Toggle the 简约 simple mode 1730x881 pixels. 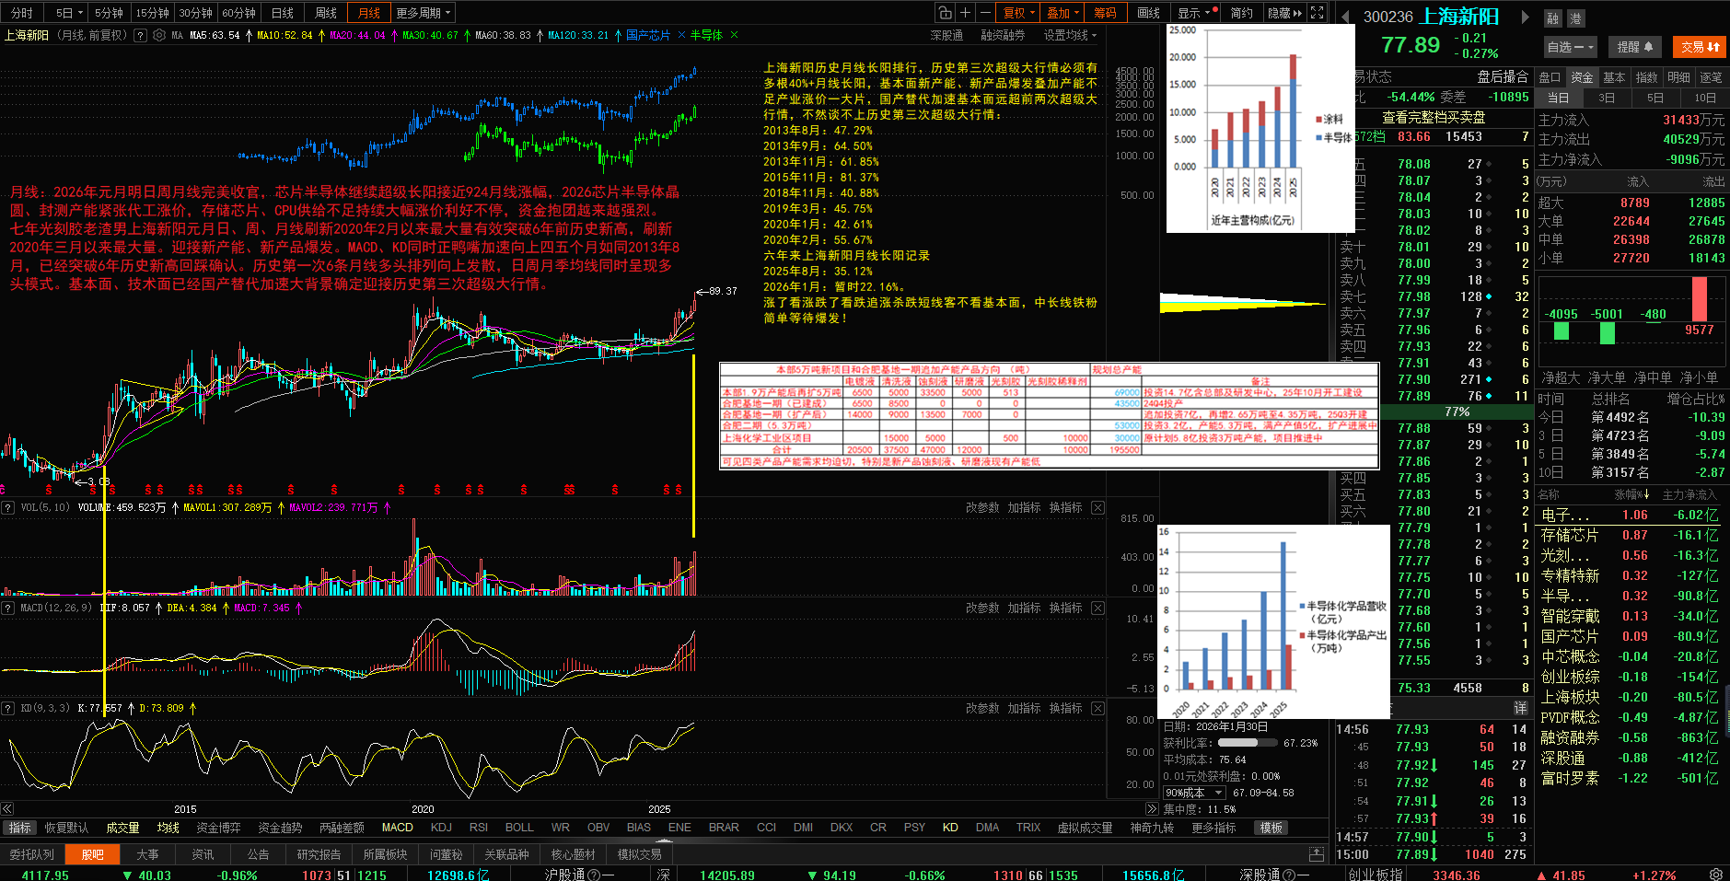[1241, 13]
